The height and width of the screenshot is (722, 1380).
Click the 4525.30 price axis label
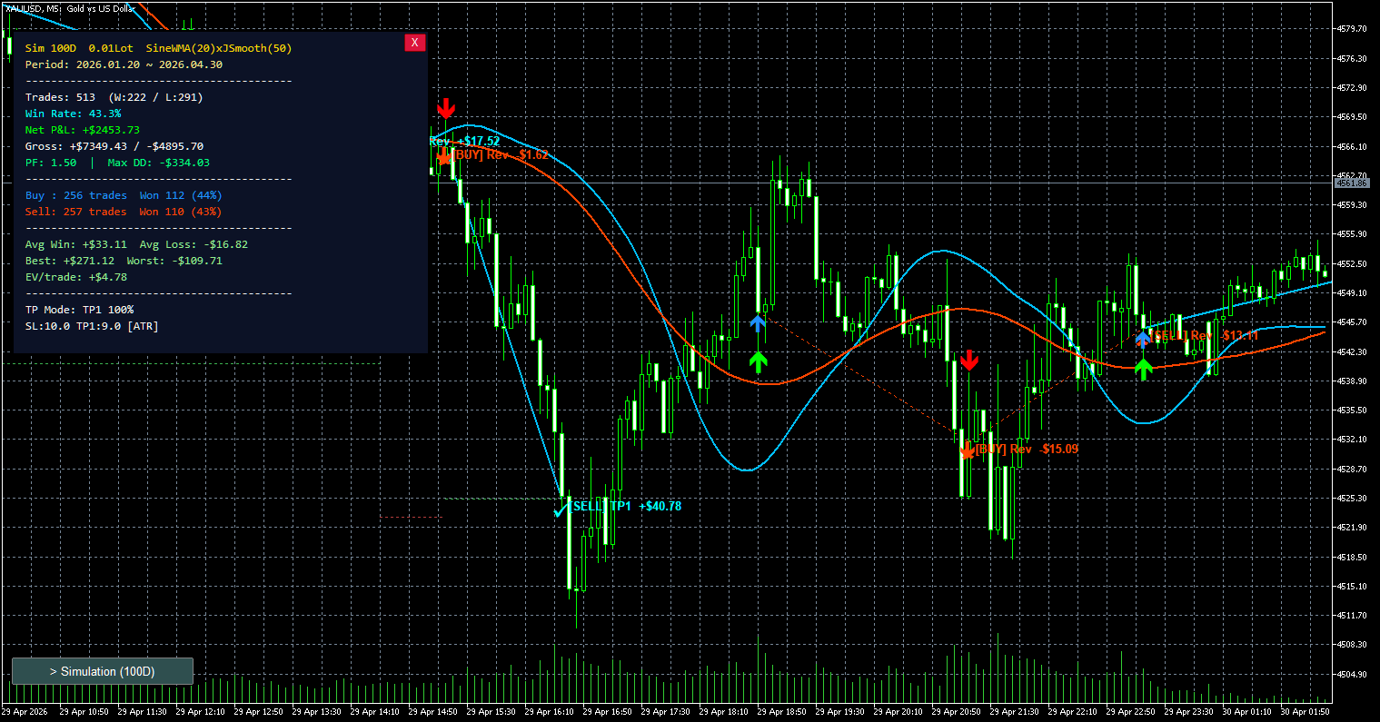1353,499
